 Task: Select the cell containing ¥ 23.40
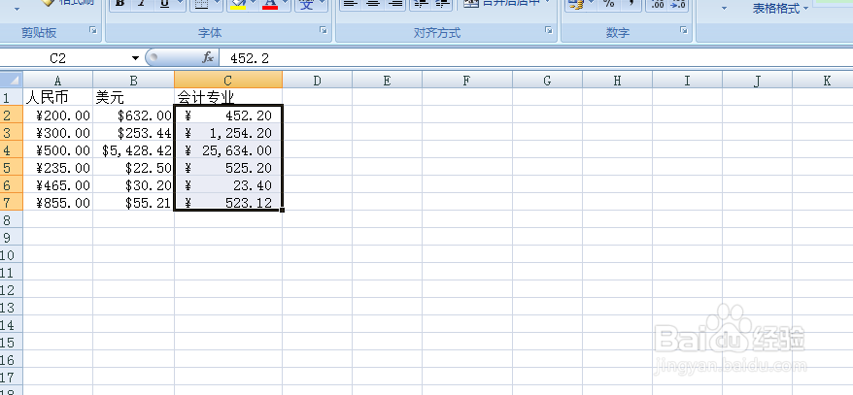228,184
